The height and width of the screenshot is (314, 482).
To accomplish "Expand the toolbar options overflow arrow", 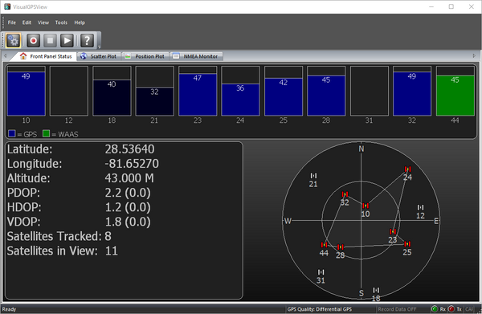I will [x=99, y=47].
